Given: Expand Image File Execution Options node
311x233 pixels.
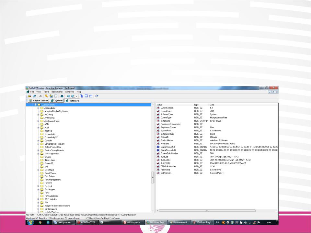Looking at the screenshot, I should [x=38, y=206].
